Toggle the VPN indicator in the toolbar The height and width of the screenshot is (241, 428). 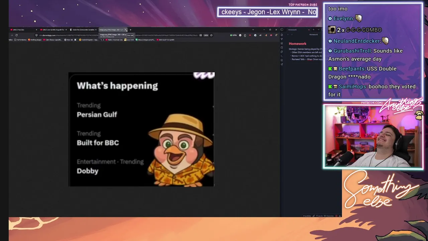pos(233,35)
